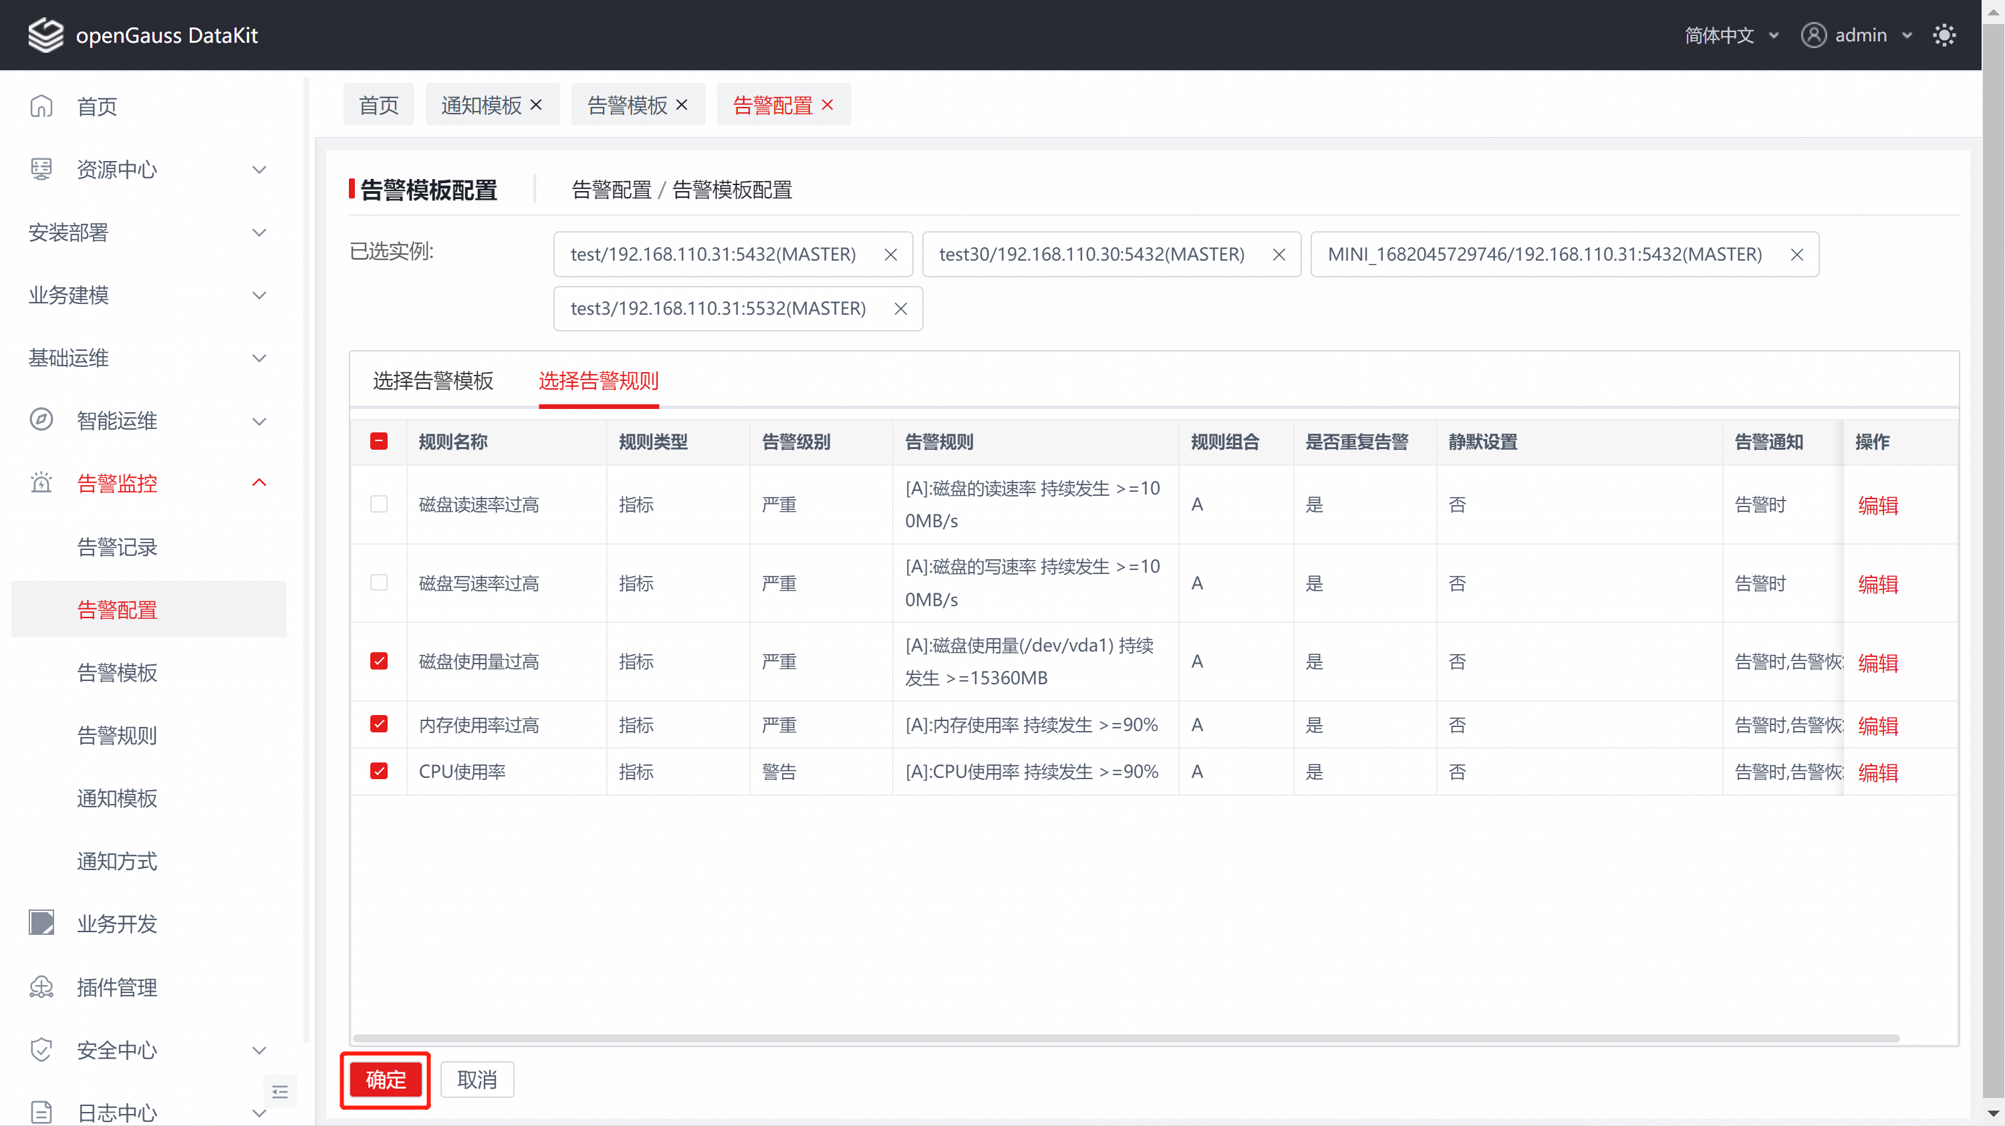Click the openGauss DataKit logo icon
Image resolution: width=2005 pixels, height=1126 pixels.
(45, 35)
